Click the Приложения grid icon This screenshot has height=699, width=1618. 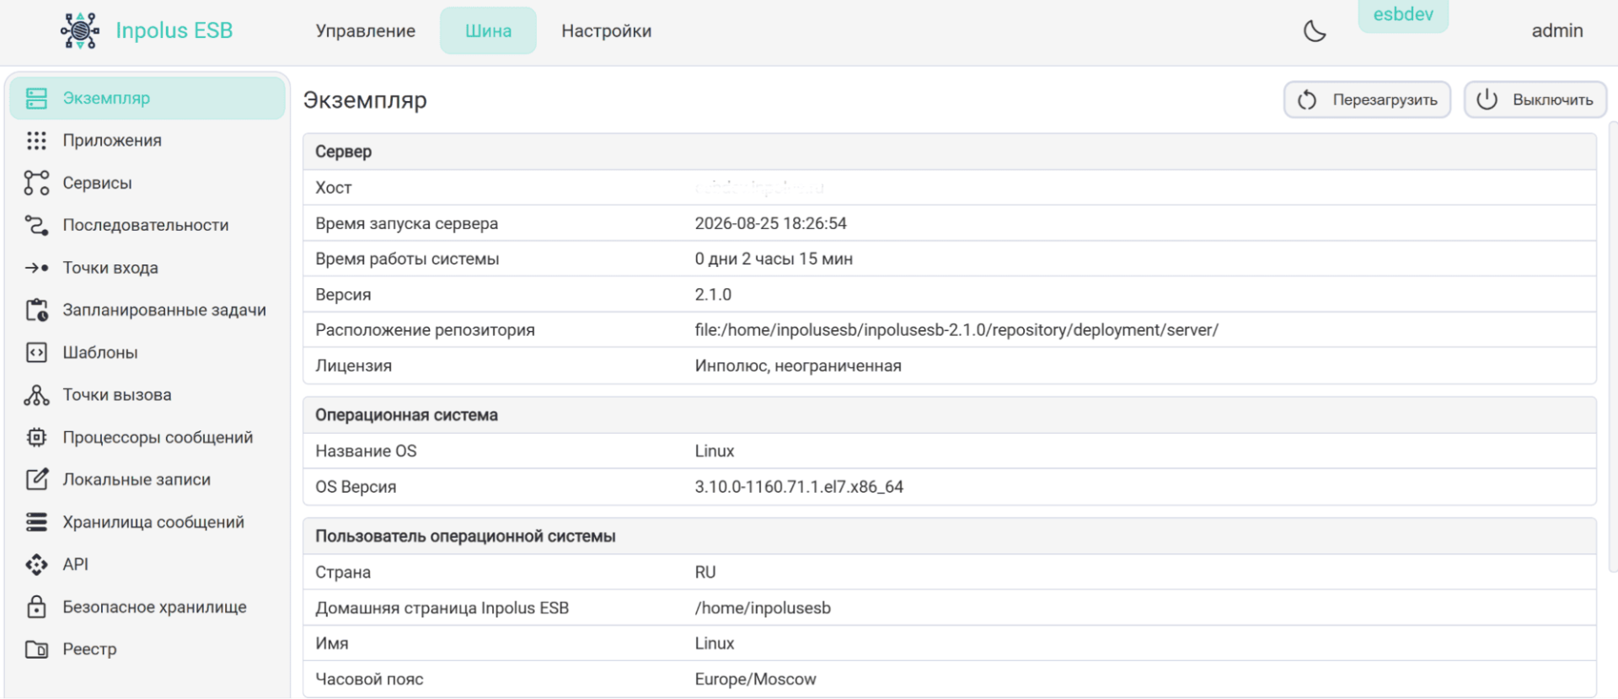pos(36,141)
